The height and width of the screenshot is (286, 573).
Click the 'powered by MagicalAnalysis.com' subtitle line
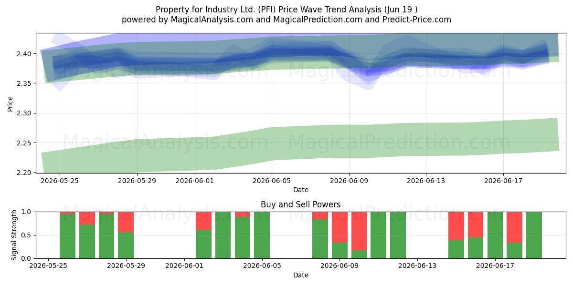click(x=286, y=20)
